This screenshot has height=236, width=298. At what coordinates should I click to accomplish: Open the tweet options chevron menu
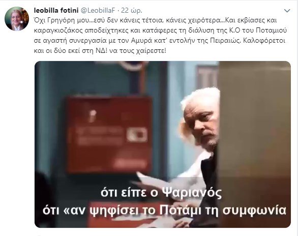[x=287, y=11]
